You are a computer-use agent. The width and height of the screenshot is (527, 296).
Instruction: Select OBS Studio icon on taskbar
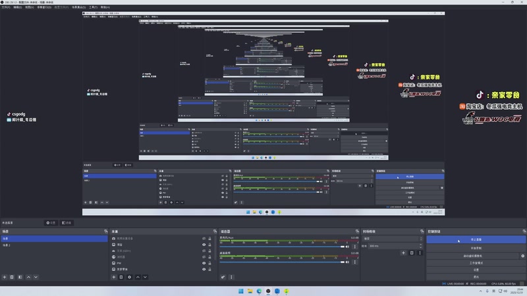[x=268, y=291]
